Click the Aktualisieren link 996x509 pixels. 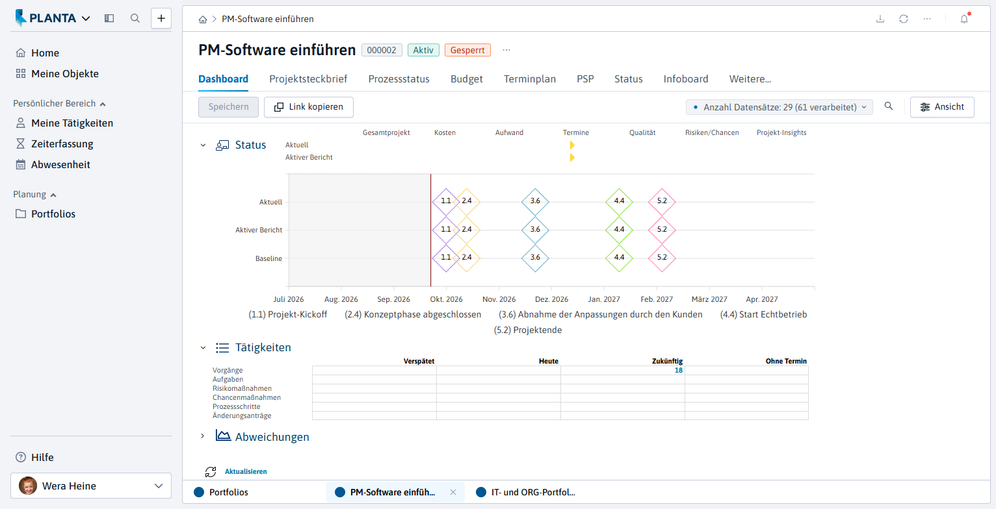[x=246, y=472]
